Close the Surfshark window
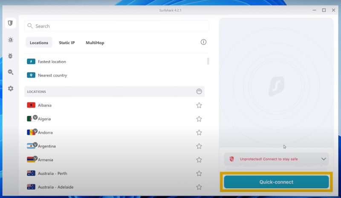Image resolution: width=341 pixels, height=198 pixels. 333,10
